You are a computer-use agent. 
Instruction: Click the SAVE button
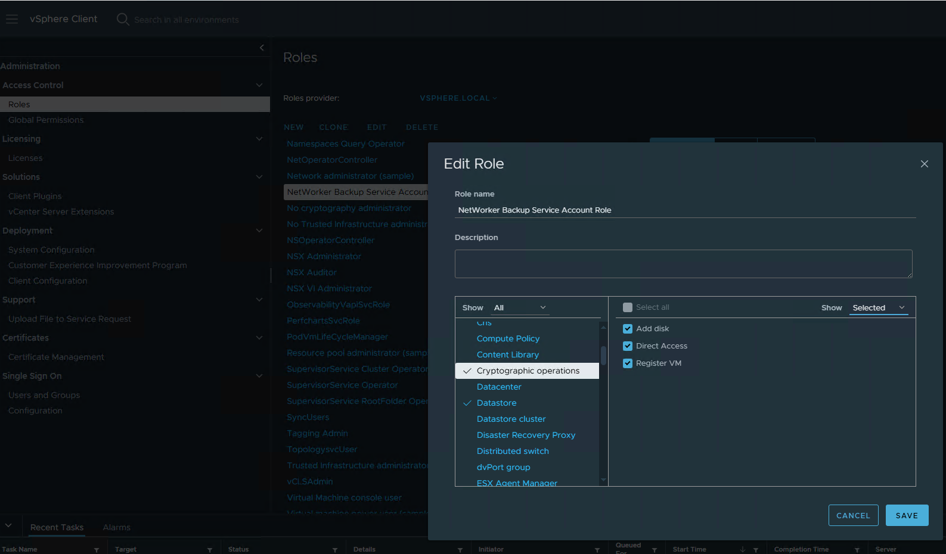pyautogui.click(x=907, y=515)
